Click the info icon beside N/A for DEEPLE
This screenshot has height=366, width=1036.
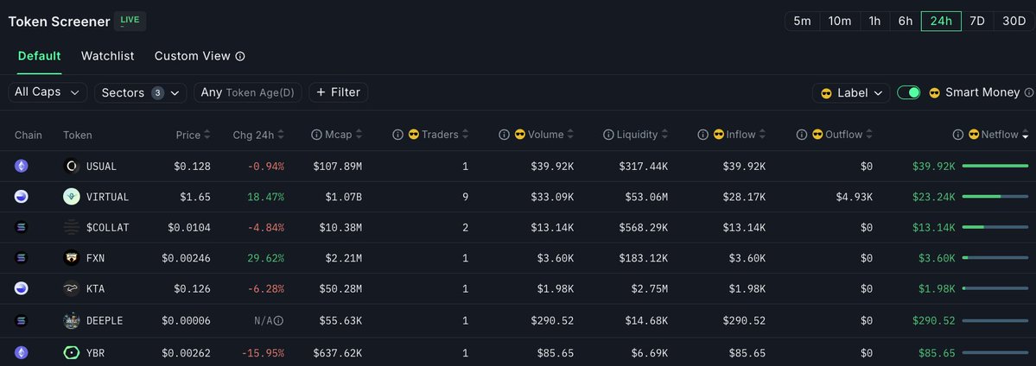(x=279, y=320)
